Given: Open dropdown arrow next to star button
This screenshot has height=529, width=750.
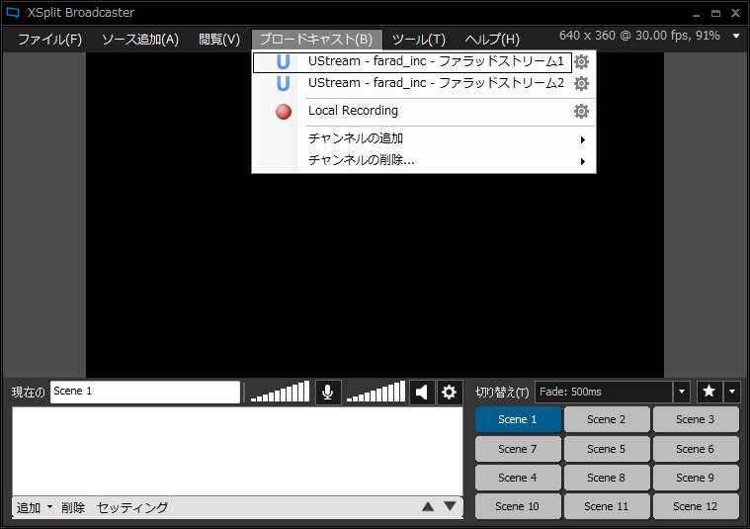Looking at the screenshot, I should pos(732,392).
